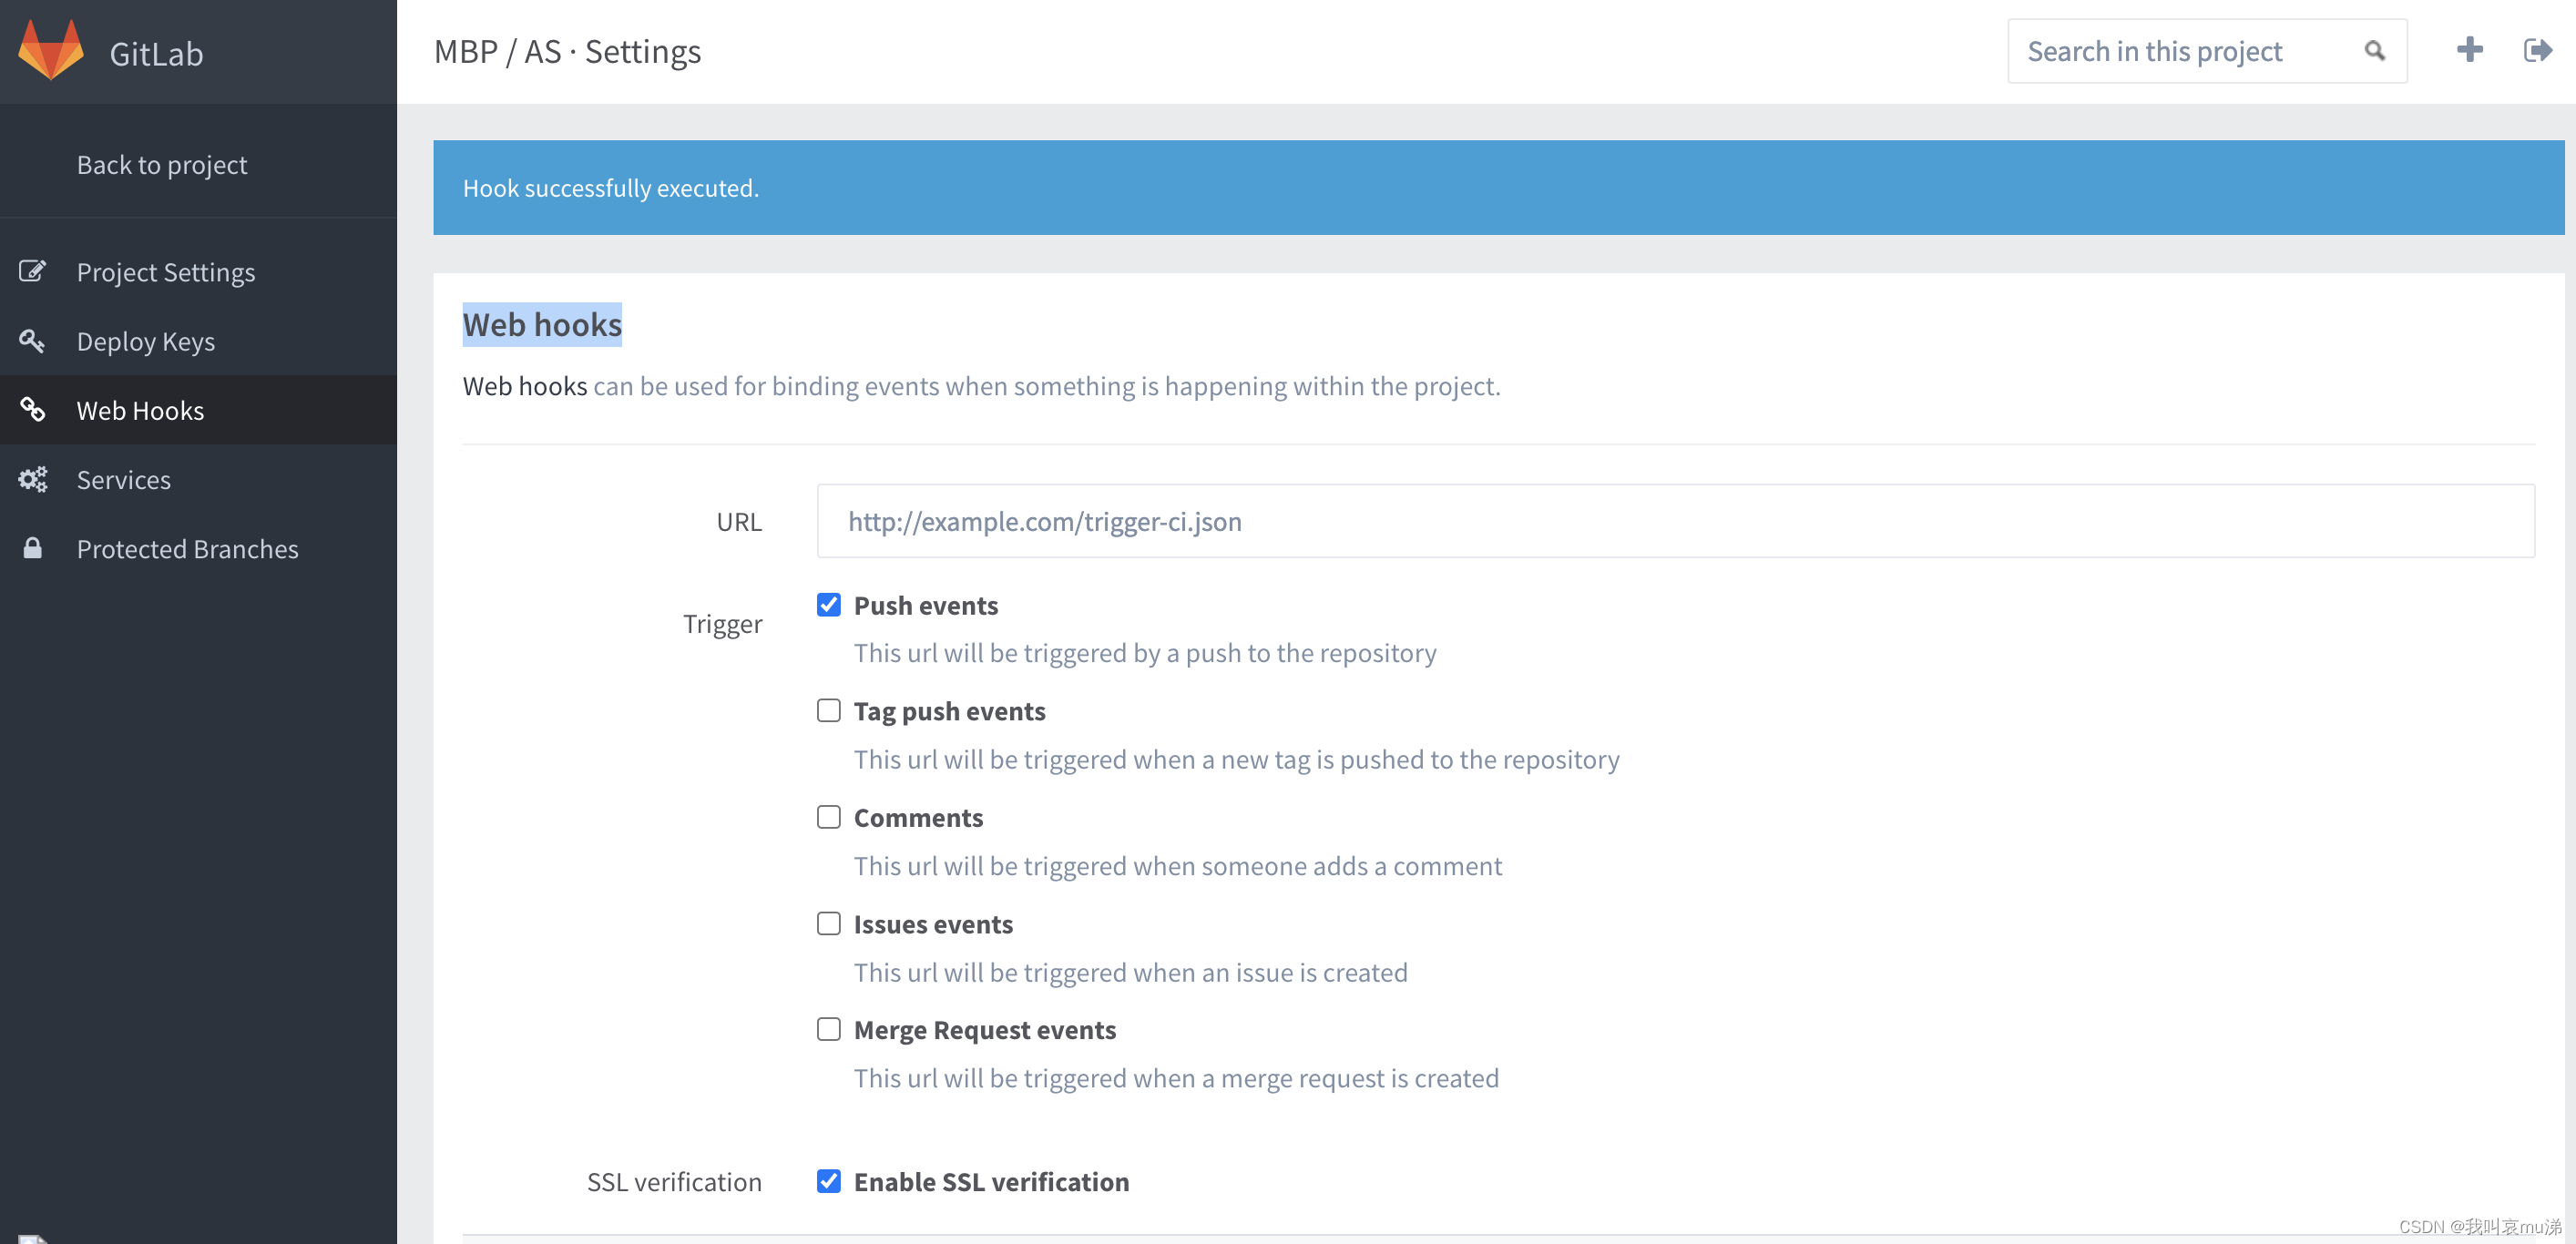Screen dimensions: 2576x1244
Task: Select Protected Branches in the sidebar
Action: coord(187,548)
